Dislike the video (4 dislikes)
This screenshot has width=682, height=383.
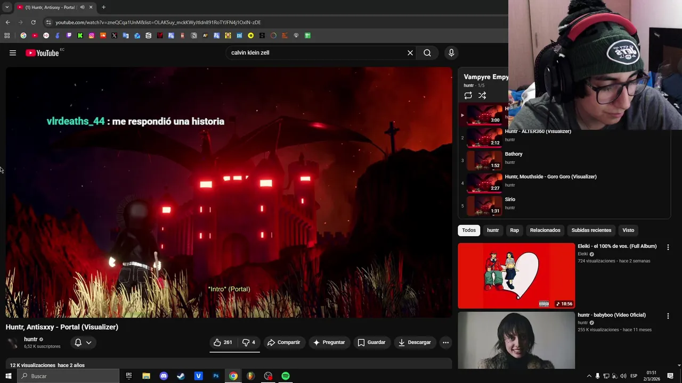[249, 343]
